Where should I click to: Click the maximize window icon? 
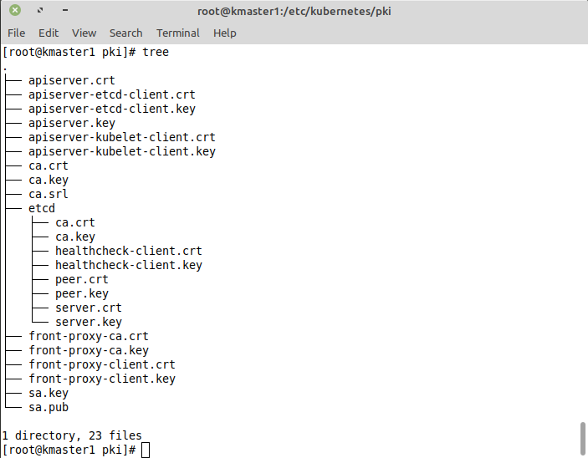(x=40, y=11)
